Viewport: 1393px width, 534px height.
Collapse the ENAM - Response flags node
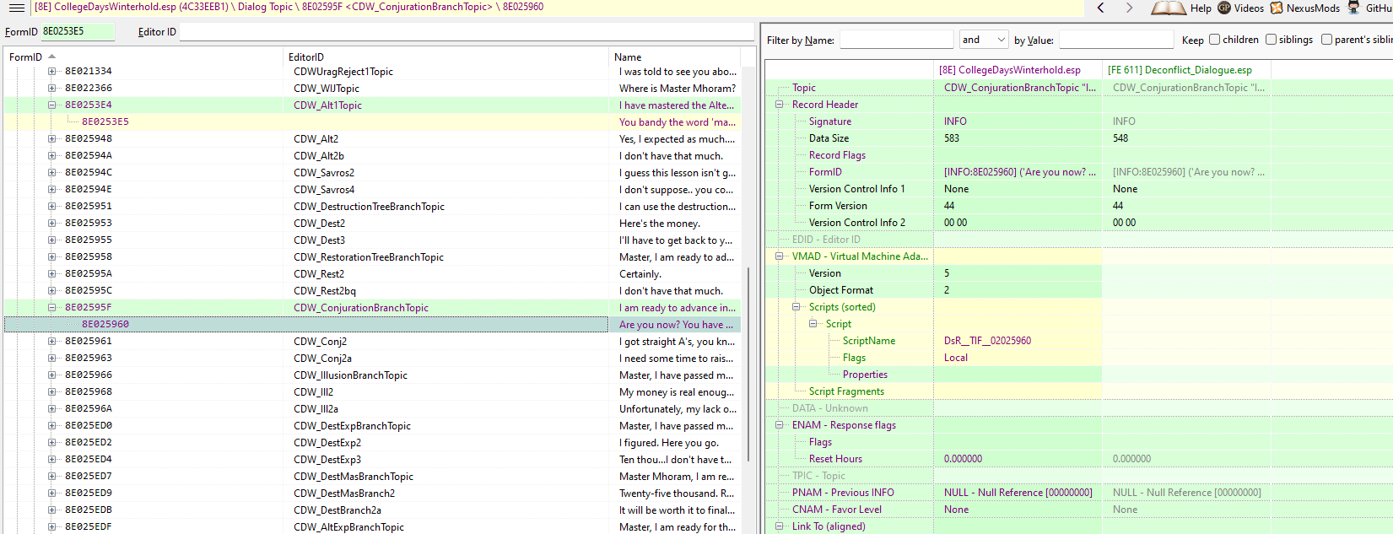(x=779, y=425)
